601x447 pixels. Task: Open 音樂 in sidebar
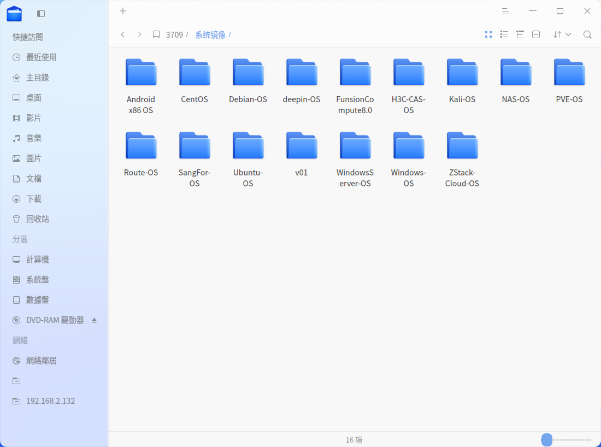point(54,138)
